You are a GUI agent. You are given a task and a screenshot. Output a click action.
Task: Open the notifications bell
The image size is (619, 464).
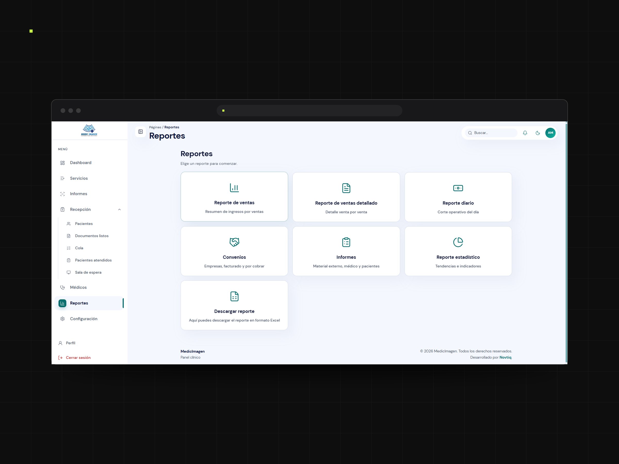coord(525,133)
